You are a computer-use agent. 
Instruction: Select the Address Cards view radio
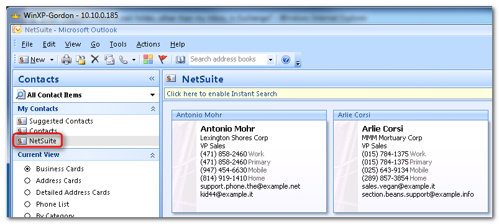click(27, 181)
